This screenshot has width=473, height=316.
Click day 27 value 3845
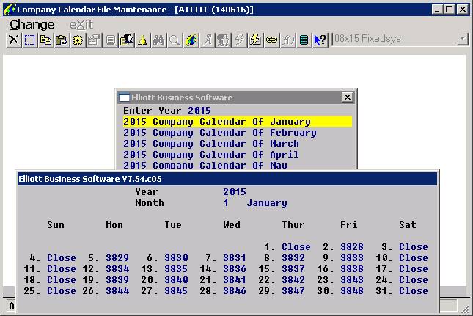click(176, 291)
